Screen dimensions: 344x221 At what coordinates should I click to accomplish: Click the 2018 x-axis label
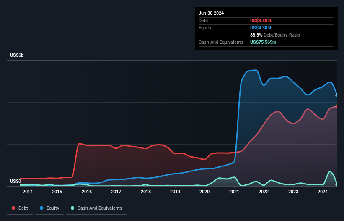146,192
